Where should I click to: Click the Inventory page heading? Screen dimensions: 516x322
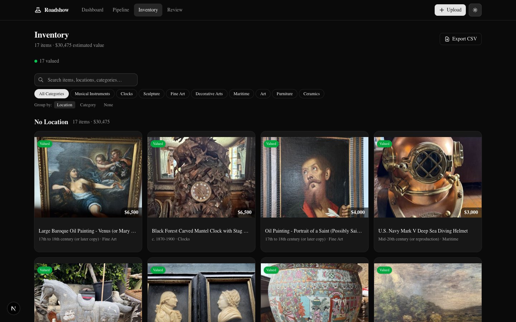tap(52, 35)
